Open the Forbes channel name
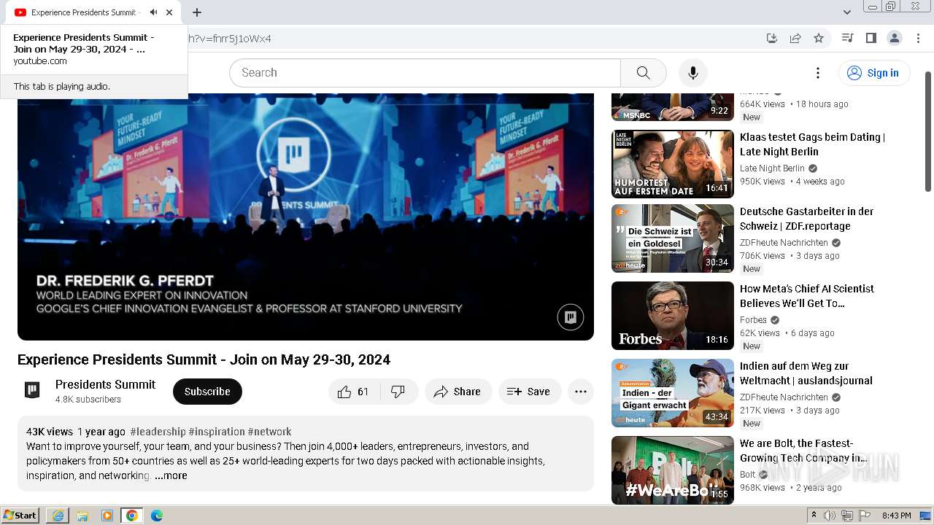This screenshot has width=934, height=525. tap(753, 320)
